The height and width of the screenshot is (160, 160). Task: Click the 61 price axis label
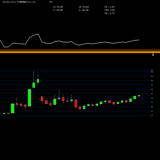(152, 76)
